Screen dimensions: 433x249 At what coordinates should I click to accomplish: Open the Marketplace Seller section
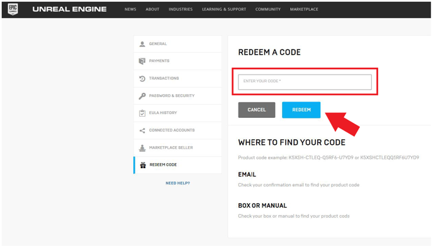[177, 148]
